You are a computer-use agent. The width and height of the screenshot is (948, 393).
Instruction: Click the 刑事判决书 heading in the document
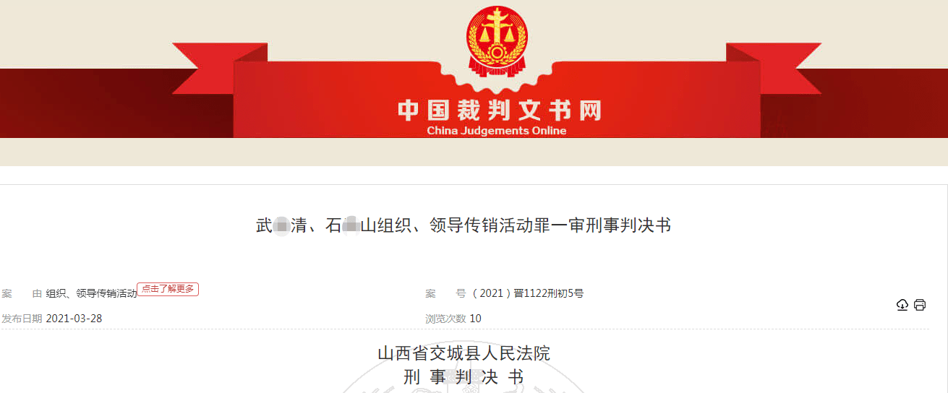pyautogui.click(x=464, y=377)
